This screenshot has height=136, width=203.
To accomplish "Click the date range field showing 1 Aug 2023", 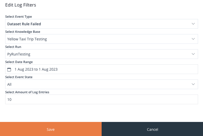I will coord(101,69).
